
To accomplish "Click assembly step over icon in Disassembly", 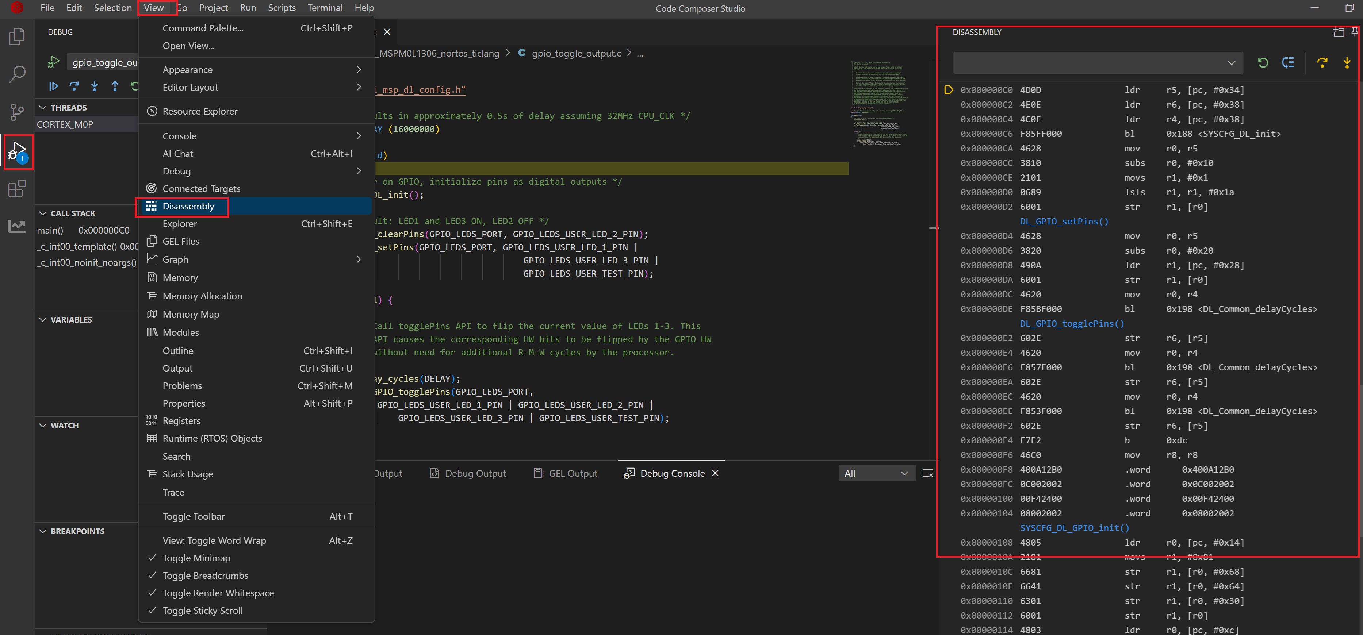I will (1322, 63).
